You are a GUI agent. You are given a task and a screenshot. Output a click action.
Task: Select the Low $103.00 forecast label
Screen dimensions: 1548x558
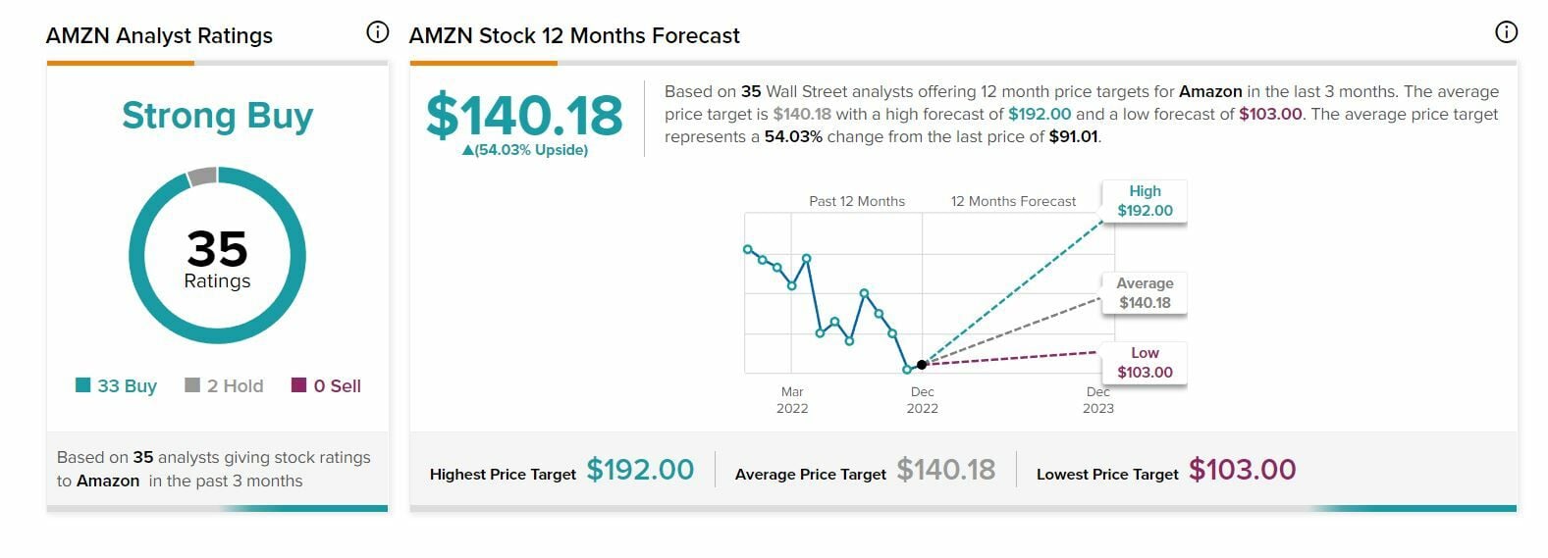coord(1145,363)
